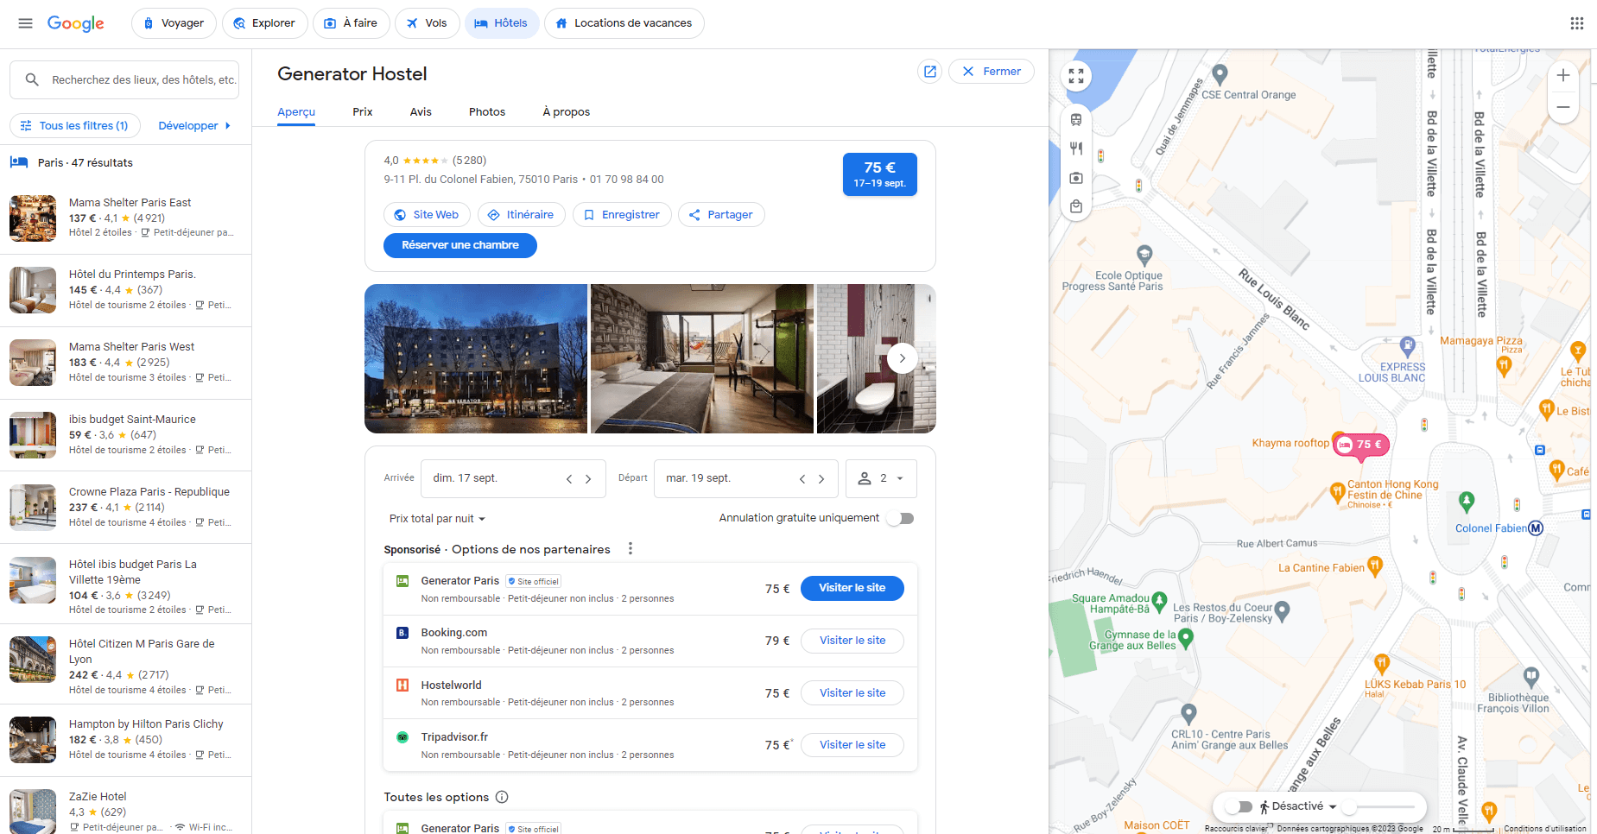The image size is (1597, 834).
Task: Zoom in on the map
Action: (x=1563, y=75)
